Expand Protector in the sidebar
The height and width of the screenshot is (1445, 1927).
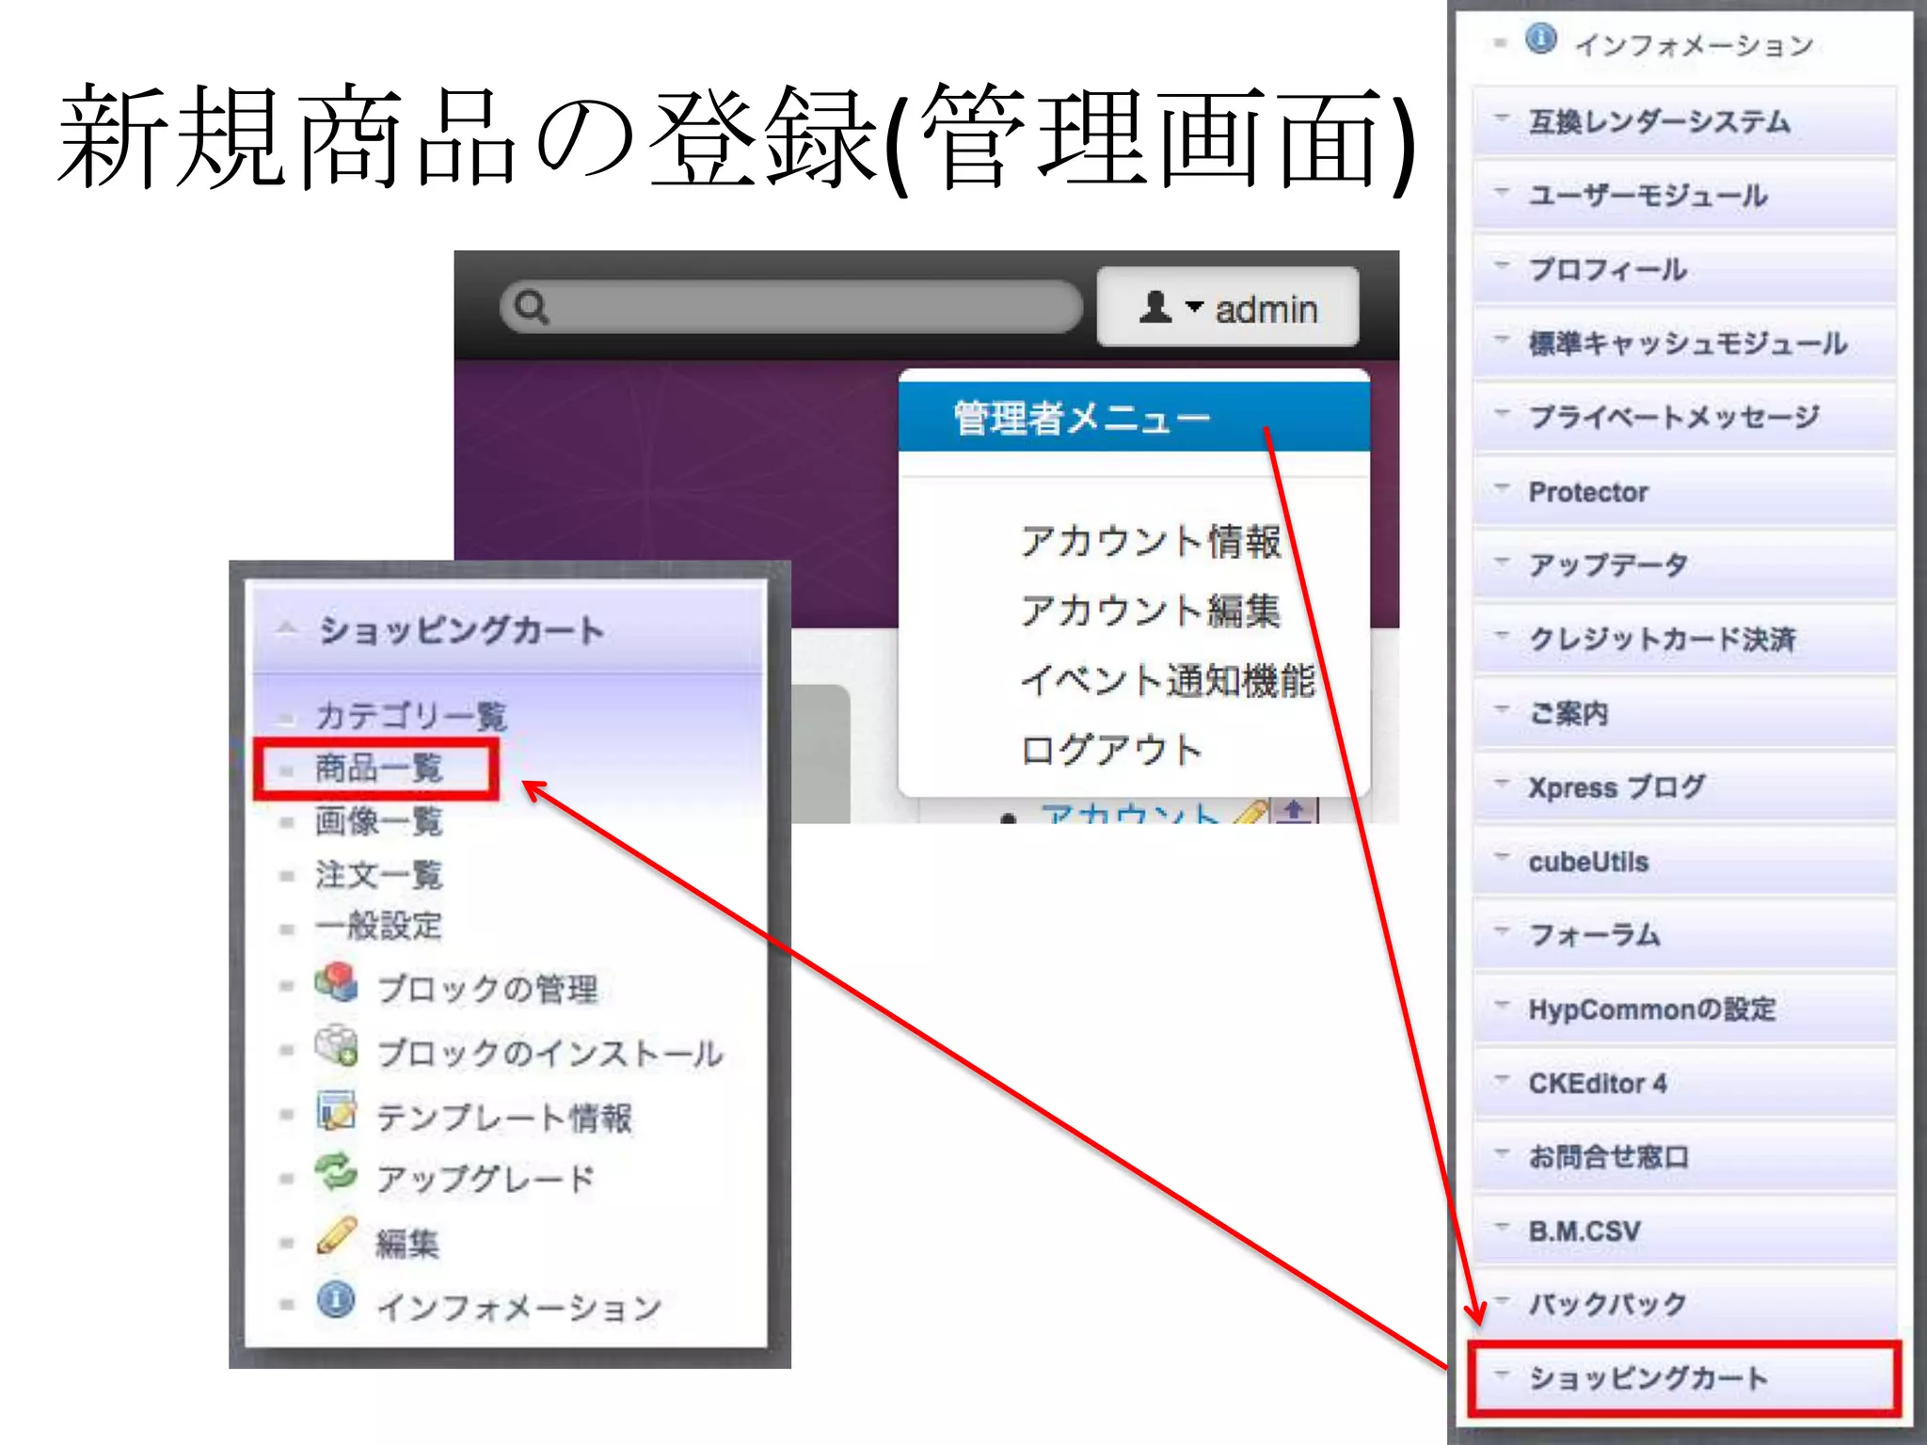point(1684,491)
